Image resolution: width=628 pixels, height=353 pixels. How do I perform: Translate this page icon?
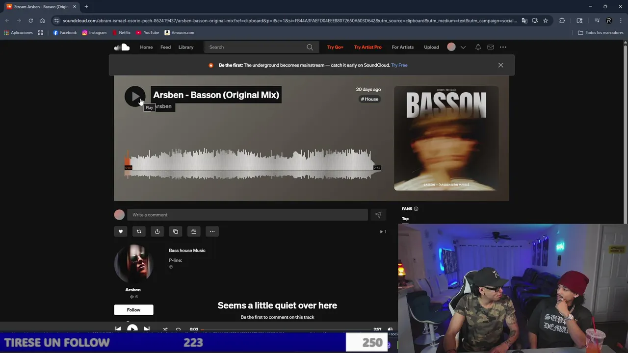click(524, 21)
